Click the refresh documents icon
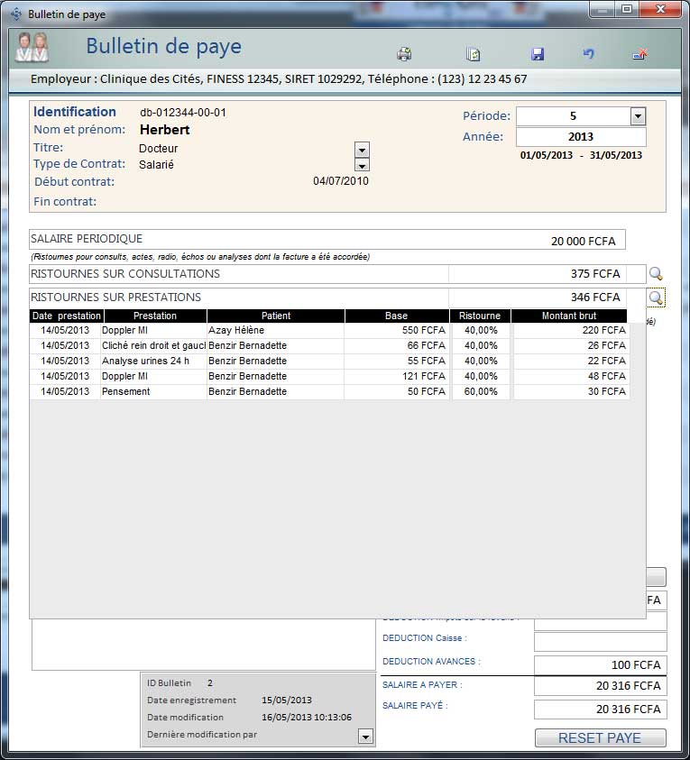The height and width of the screenshot is (760, 690). [473, 54]
